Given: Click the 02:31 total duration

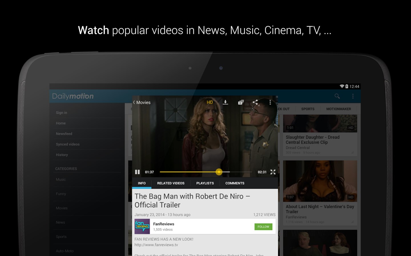Looking at the screenshot, I should (262, 172).
